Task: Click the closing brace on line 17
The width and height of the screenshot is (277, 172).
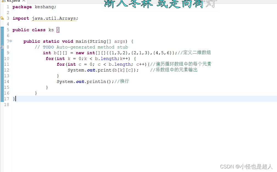Action: tap(14, 99)
